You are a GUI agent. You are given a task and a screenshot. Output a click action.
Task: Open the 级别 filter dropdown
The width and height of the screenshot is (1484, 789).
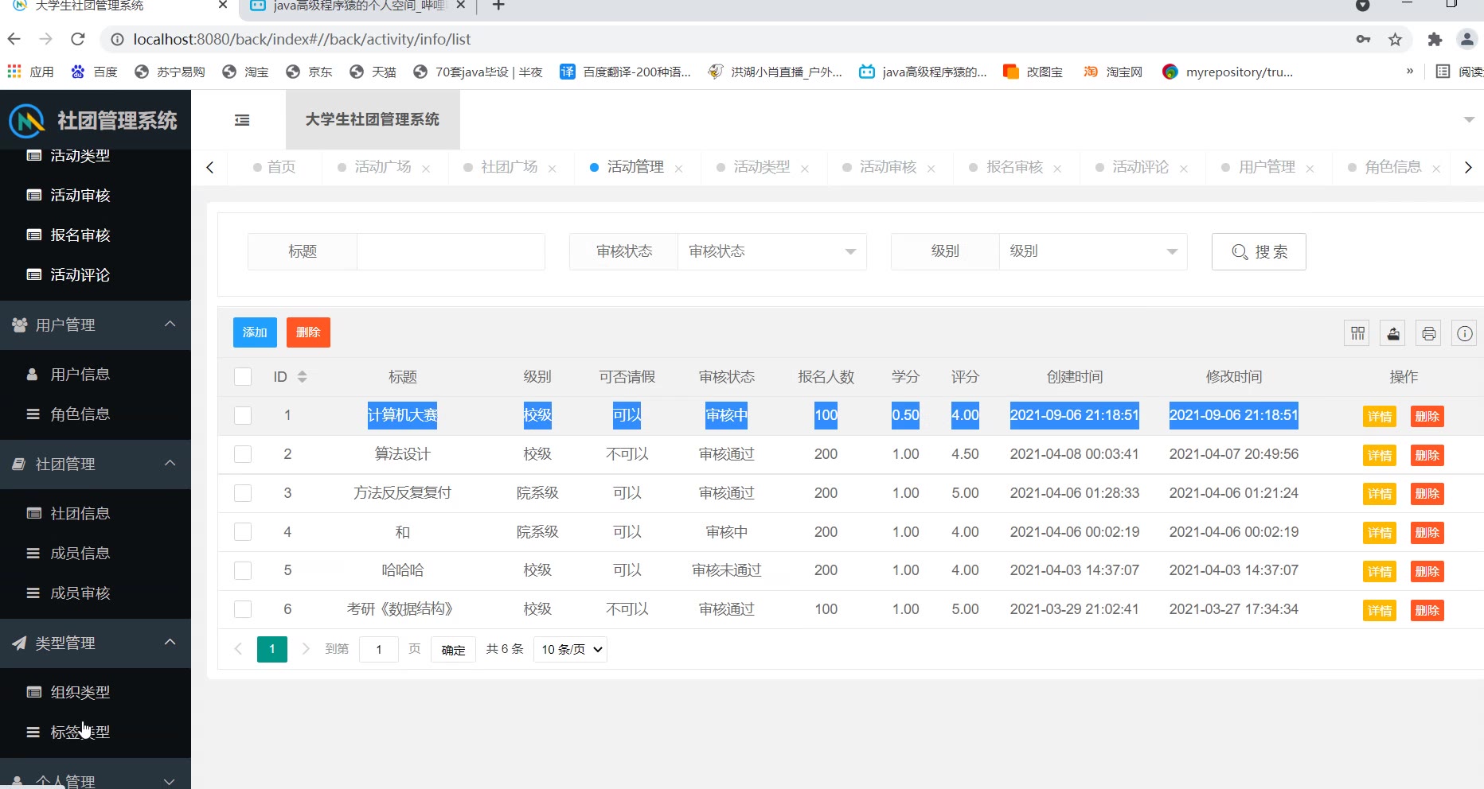(x=1092, y=251)
